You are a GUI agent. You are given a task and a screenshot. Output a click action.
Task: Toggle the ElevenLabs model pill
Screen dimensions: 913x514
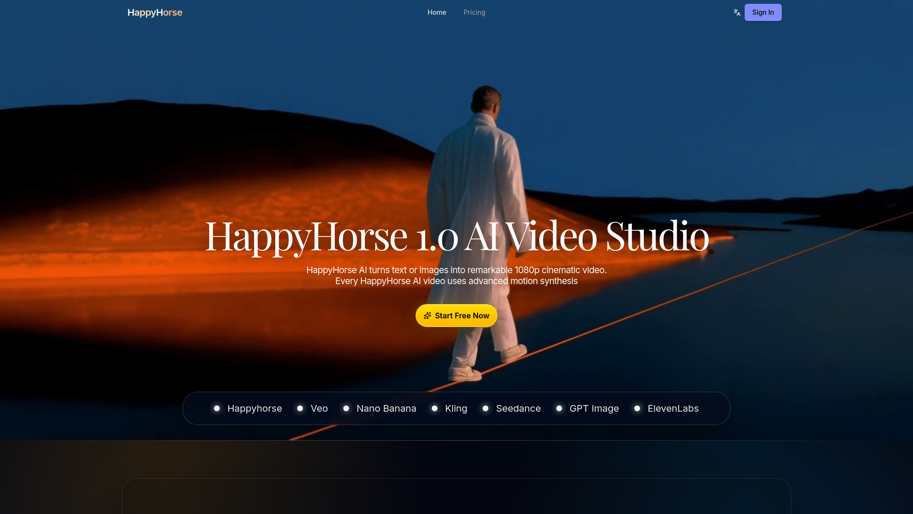pyautogui.click(x=673, y=408)
